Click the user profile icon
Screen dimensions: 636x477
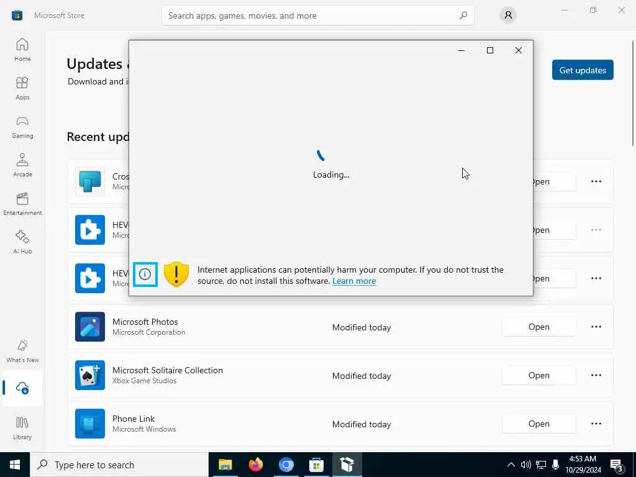508,16
